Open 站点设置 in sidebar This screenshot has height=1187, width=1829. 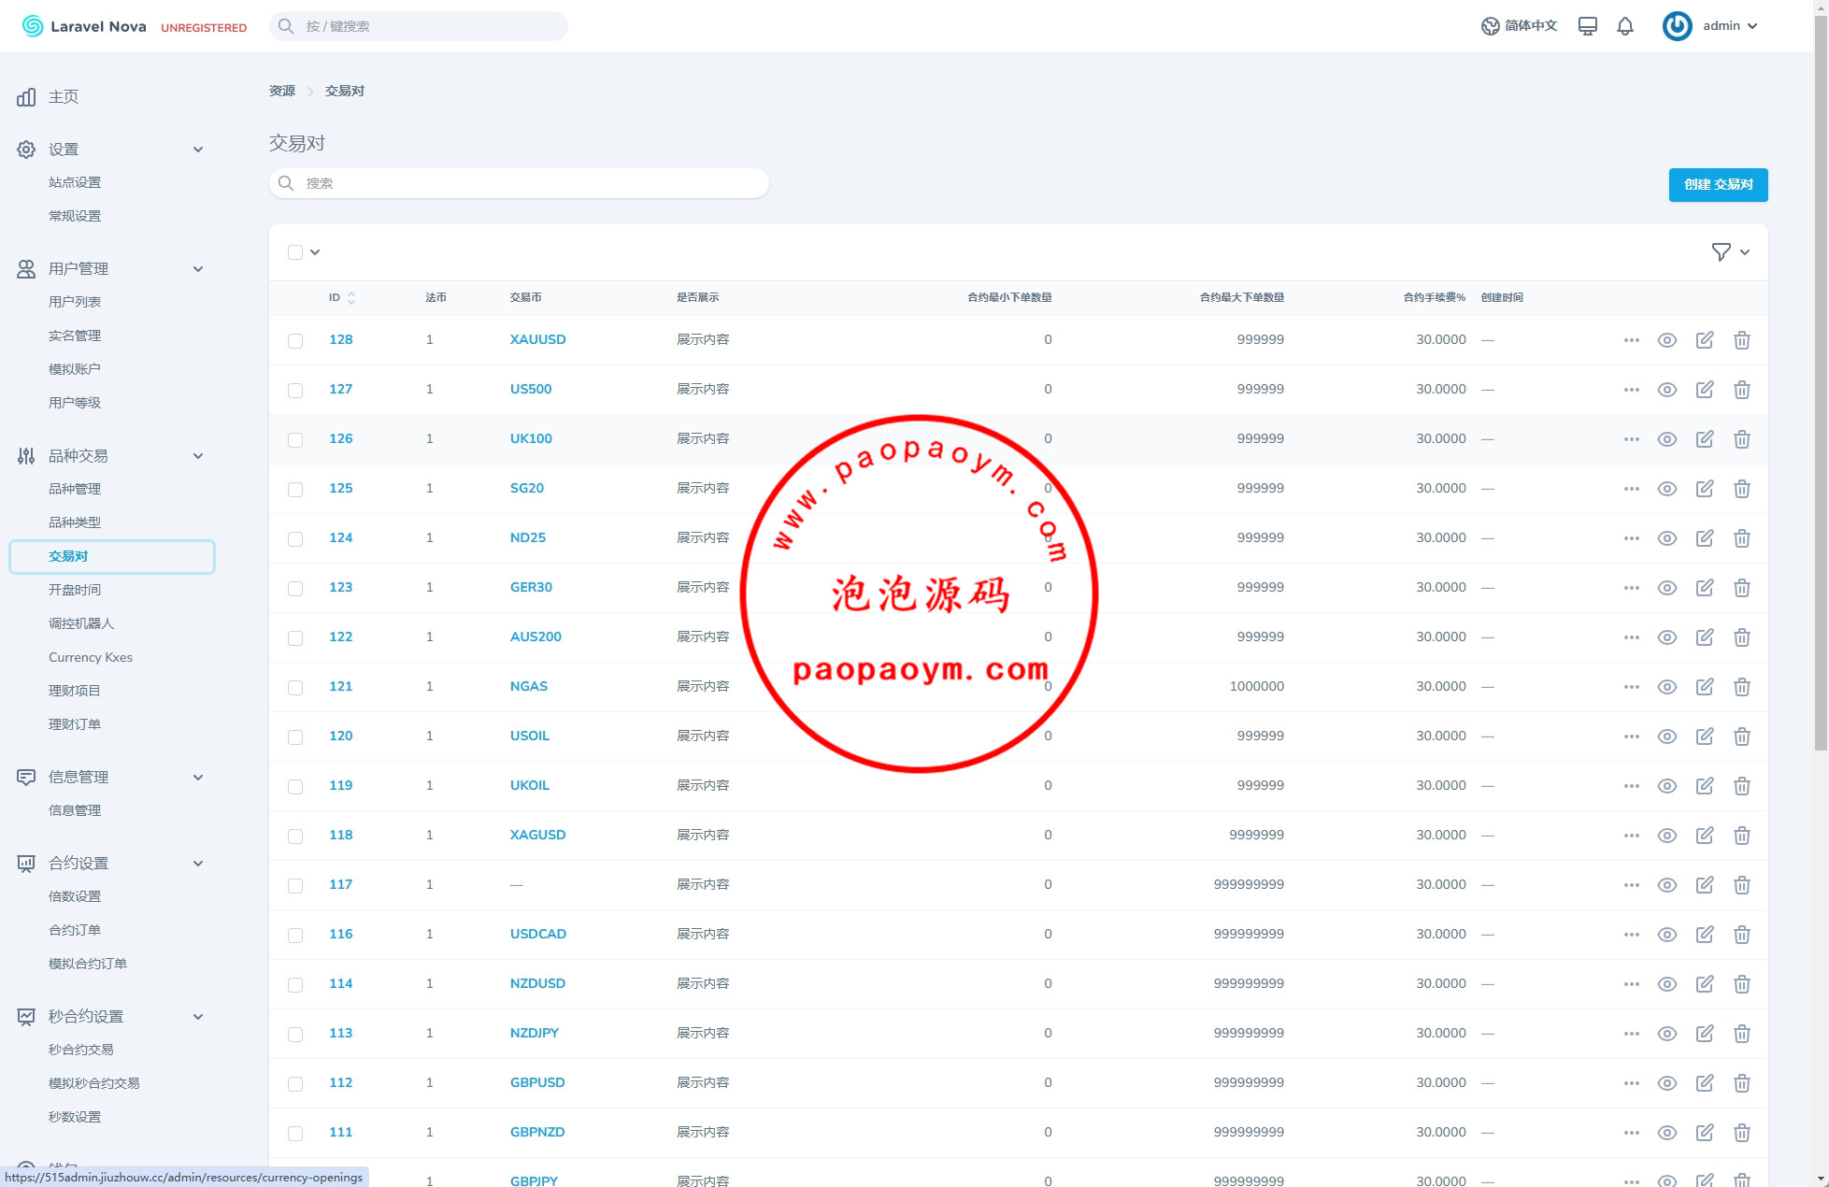pos(75,183)
